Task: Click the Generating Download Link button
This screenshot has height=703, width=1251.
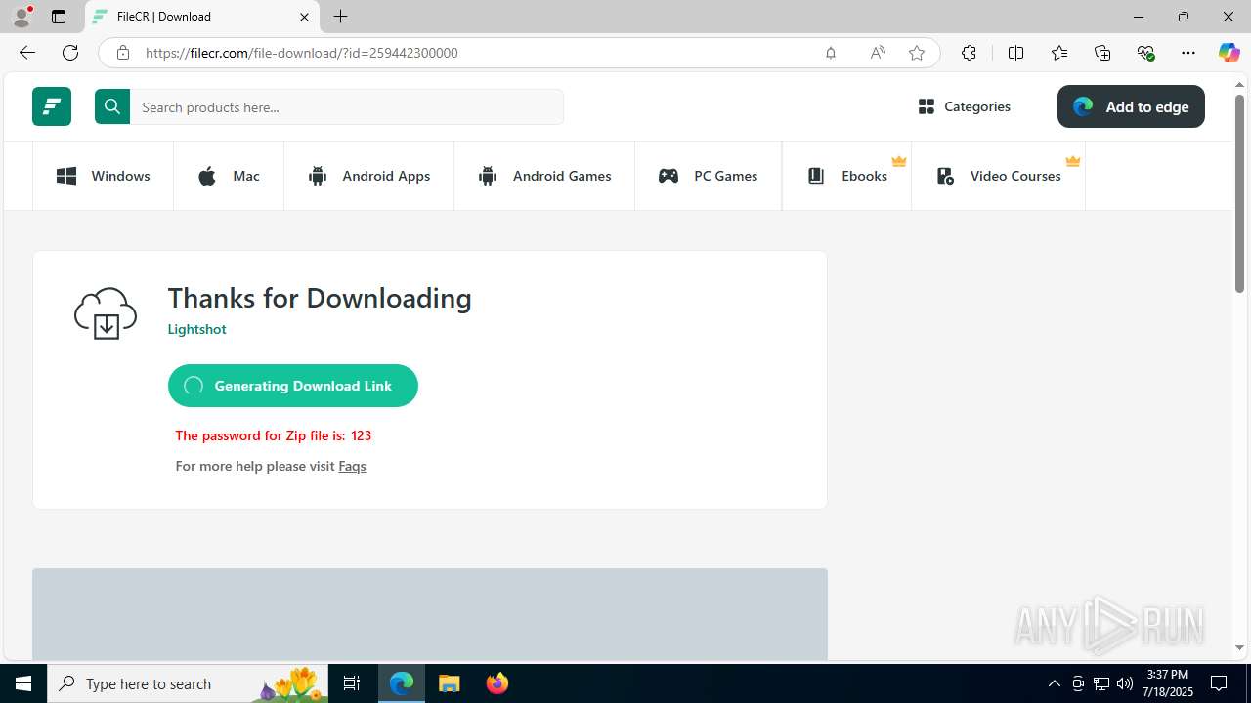Action: pyautogui.click(x=293, y=386)
